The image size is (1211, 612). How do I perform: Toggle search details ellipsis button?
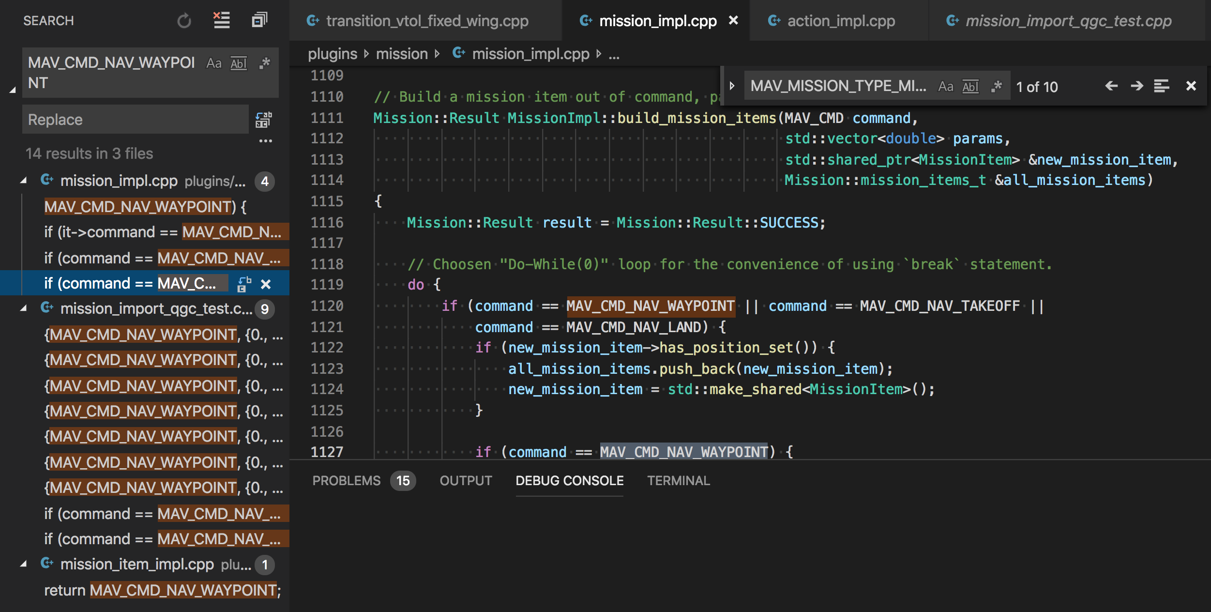pos(265,141)
